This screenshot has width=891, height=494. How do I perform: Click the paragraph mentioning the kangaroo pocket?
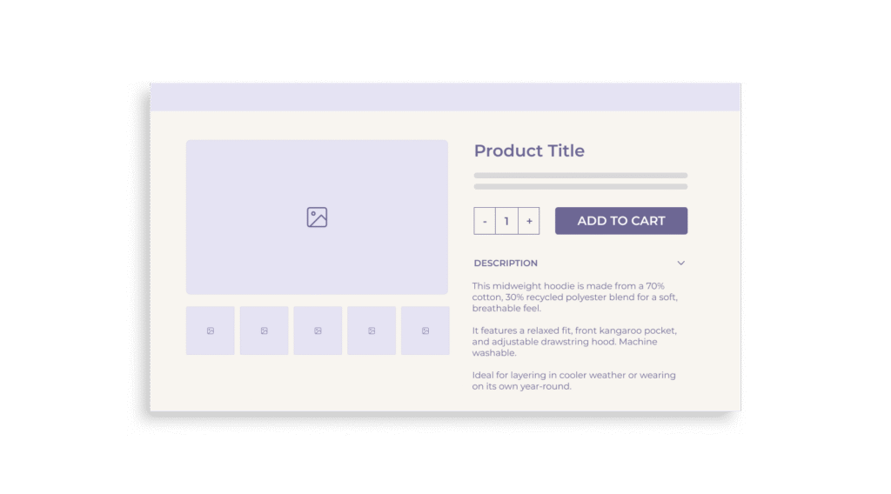point(574,342)
